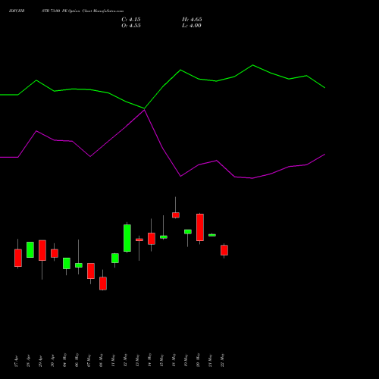
Task: Click the 19 May date axis label
Action: click(x=186, y=360)
